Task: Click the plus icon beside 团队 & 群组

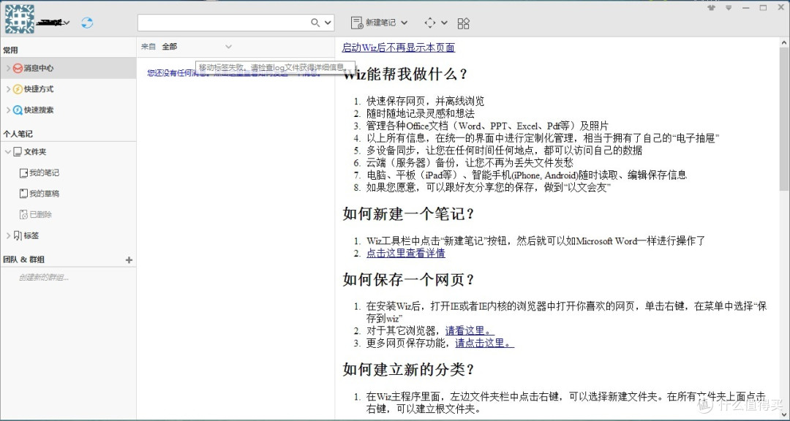Action: click(129, 260)
